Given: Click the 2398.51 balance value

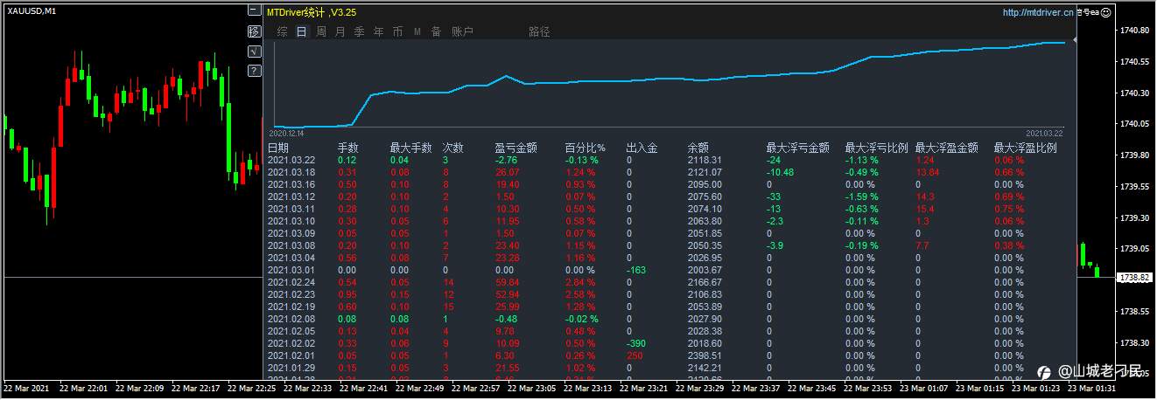Looking at the screenshot, I should point(705,355).
